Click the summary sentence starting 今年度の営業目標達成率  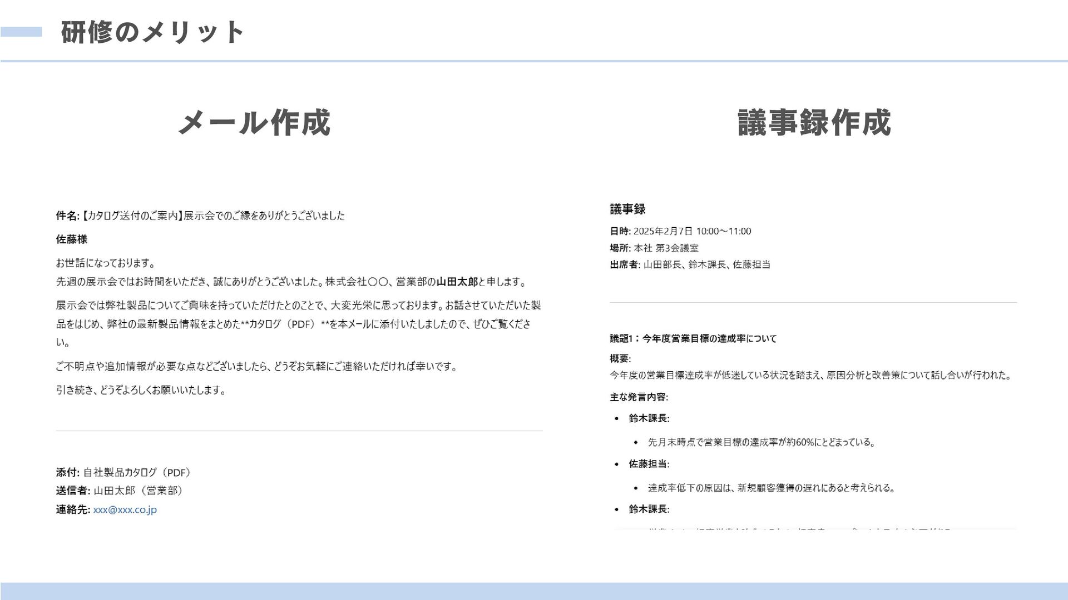coord(810,375)
